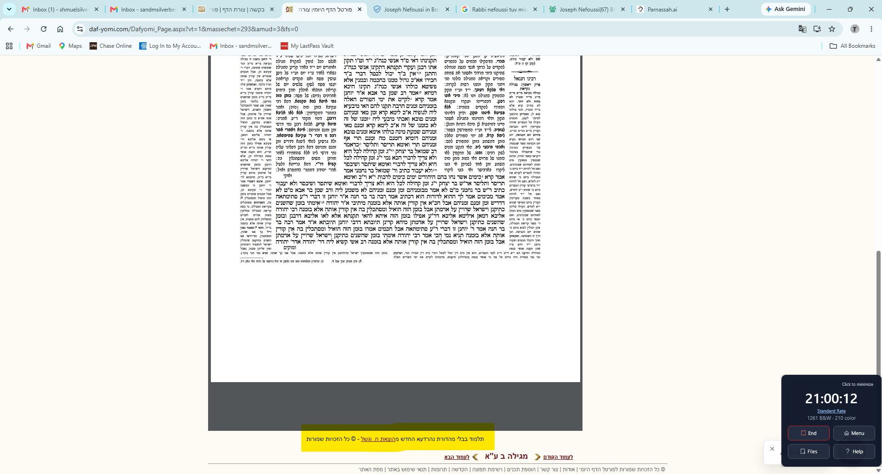Open the Google Translate icon in address bar
The image size is (882, 474).
pos(803,29)
